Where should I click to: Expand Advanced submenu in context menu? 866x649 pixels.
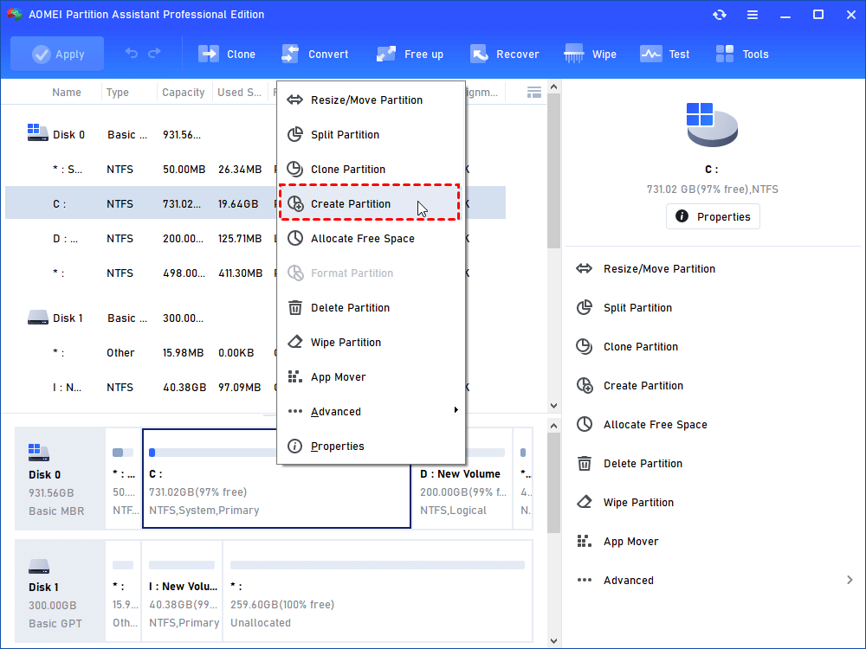[371, 412]
